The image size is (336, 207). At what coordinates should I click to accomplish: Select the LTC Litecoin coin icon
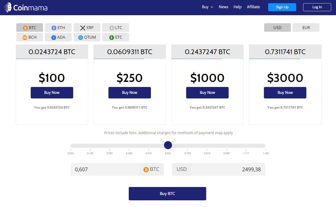point(112,28)
